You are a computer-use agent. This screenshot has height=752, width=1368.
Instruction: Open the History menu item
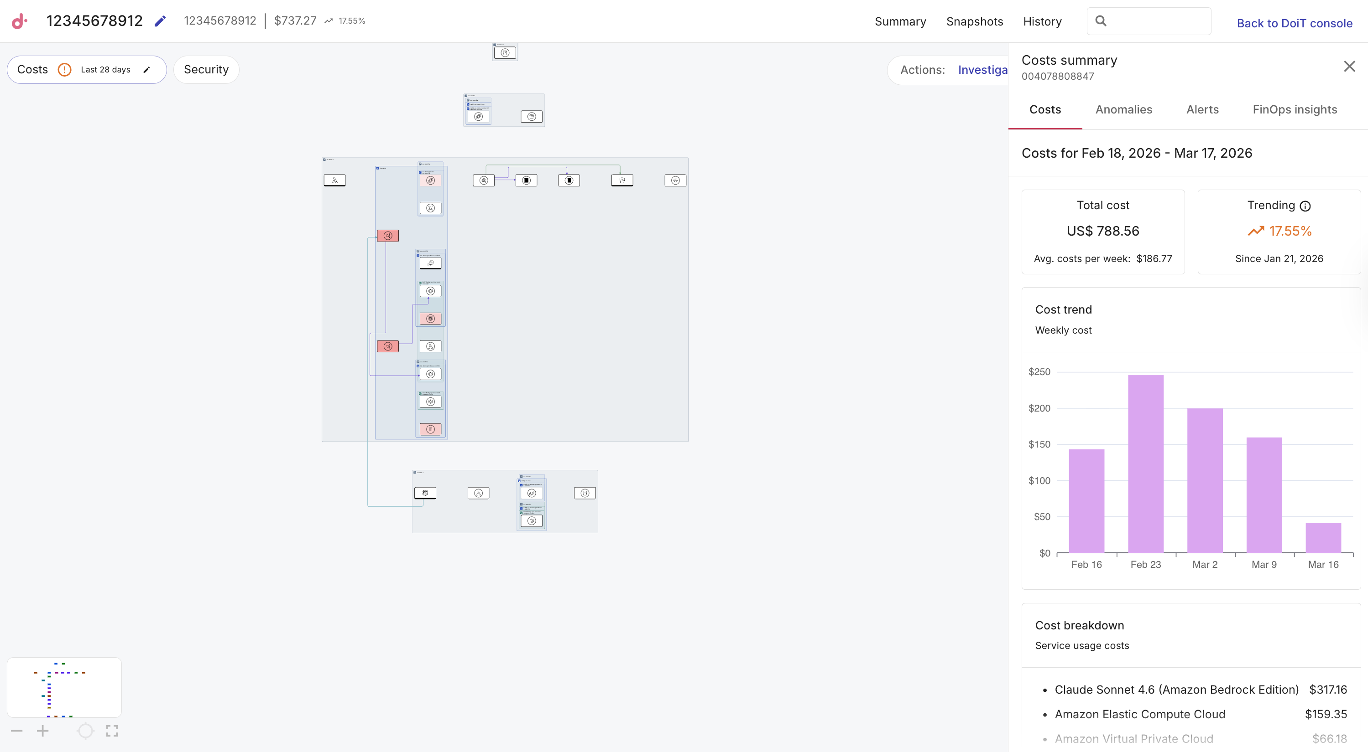coord(1043,21)
